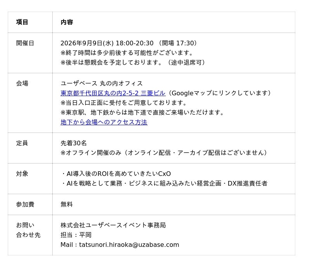The image size is (310, 267).
Task: Click the 無料 fee text
Action: point(67,204)
